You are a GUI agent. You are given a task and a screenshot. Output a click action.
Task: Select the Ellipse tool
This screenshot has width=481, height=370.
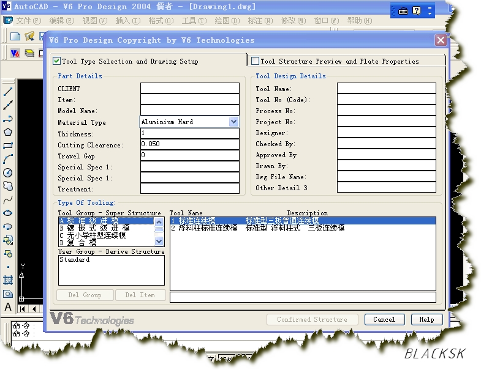[x=8, y=213]
